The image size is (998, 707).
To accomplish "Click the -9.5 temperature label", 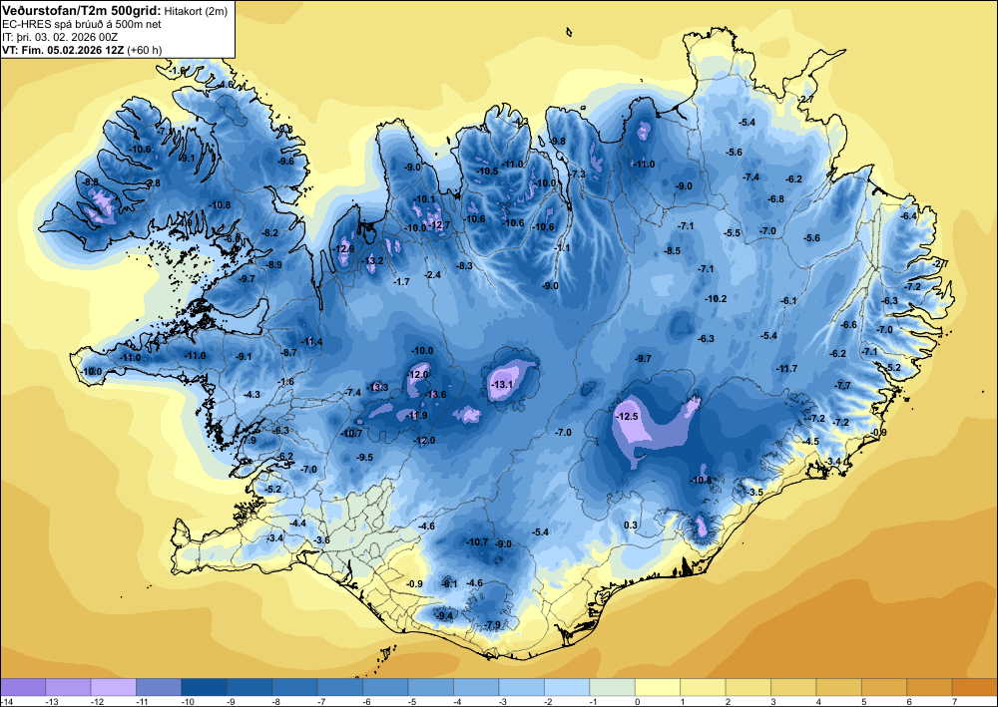I will point(364,457).
